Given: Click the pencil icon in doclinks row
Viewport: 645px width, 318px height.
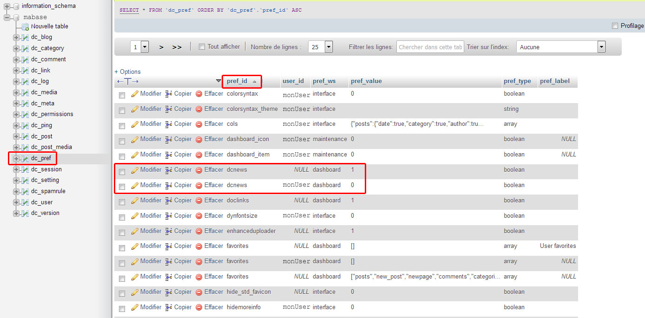Looking at the screenshot, I should (x=135, y=201).
